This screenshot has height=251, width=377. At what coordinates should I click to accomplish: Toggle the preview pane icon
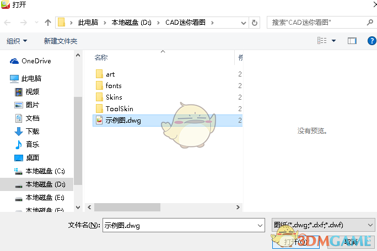point(352,41)
